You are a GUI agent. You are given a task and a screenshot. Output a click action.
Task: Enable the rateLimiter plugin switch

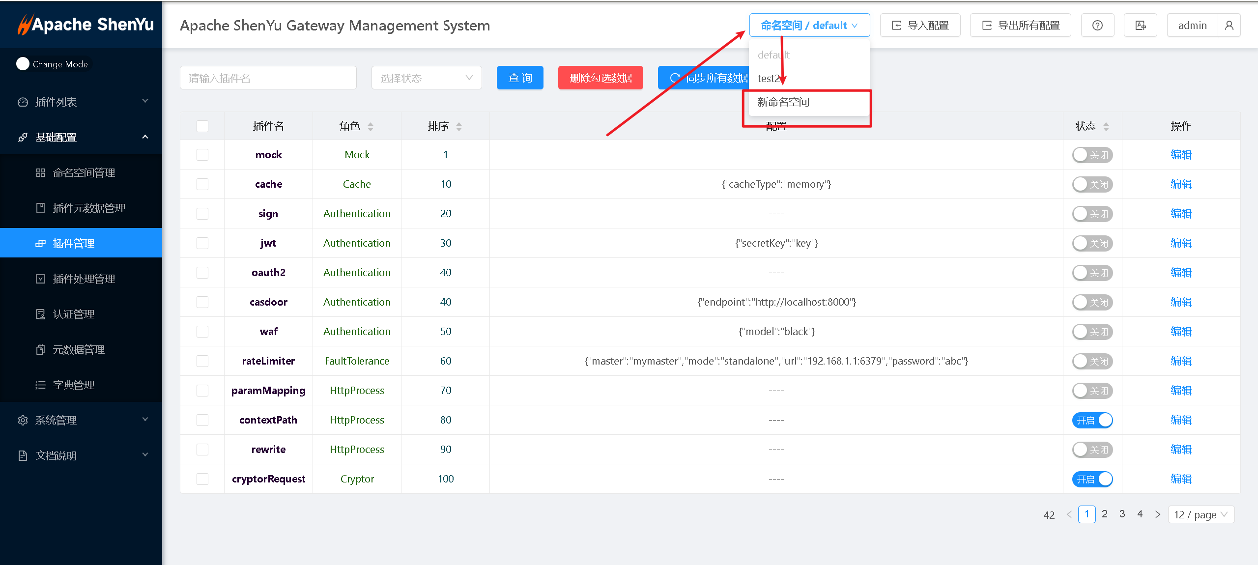1092,361
